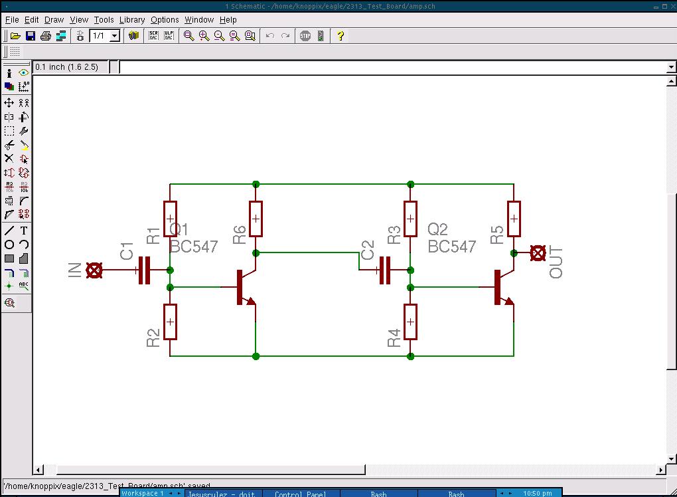The image size is (677, 497).
Task: Select the Mirror tool
Action: (9, 117)
